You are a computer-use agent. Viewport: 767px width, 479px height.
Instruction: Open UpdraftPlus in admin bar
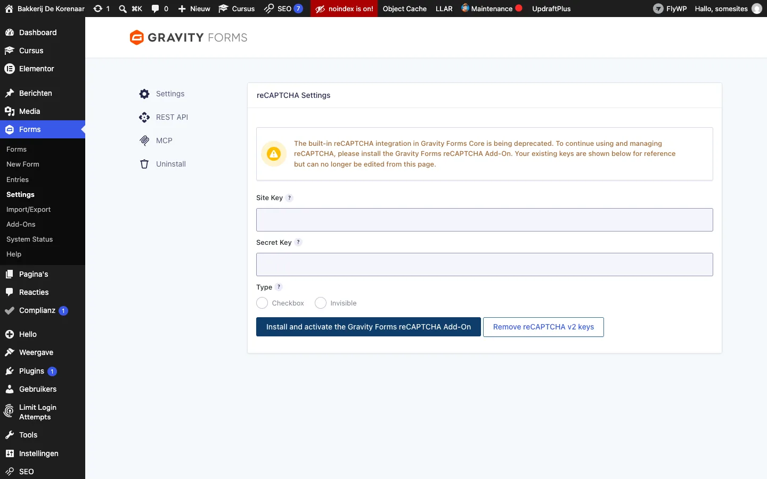point(551,9)
